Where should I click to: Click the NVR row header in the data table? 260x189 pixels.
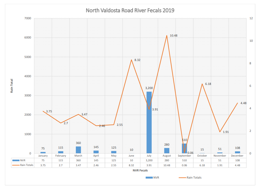click(x=22, y=160)
